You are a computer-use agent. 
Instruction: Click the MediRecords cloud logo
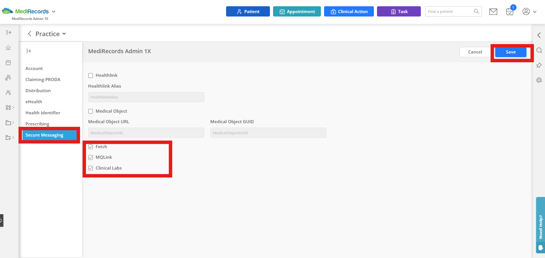pos(8,11)
